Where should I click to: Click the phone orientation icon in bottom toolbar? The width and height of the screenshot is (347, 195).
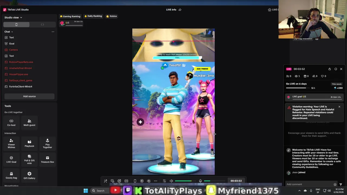(135, 181)
